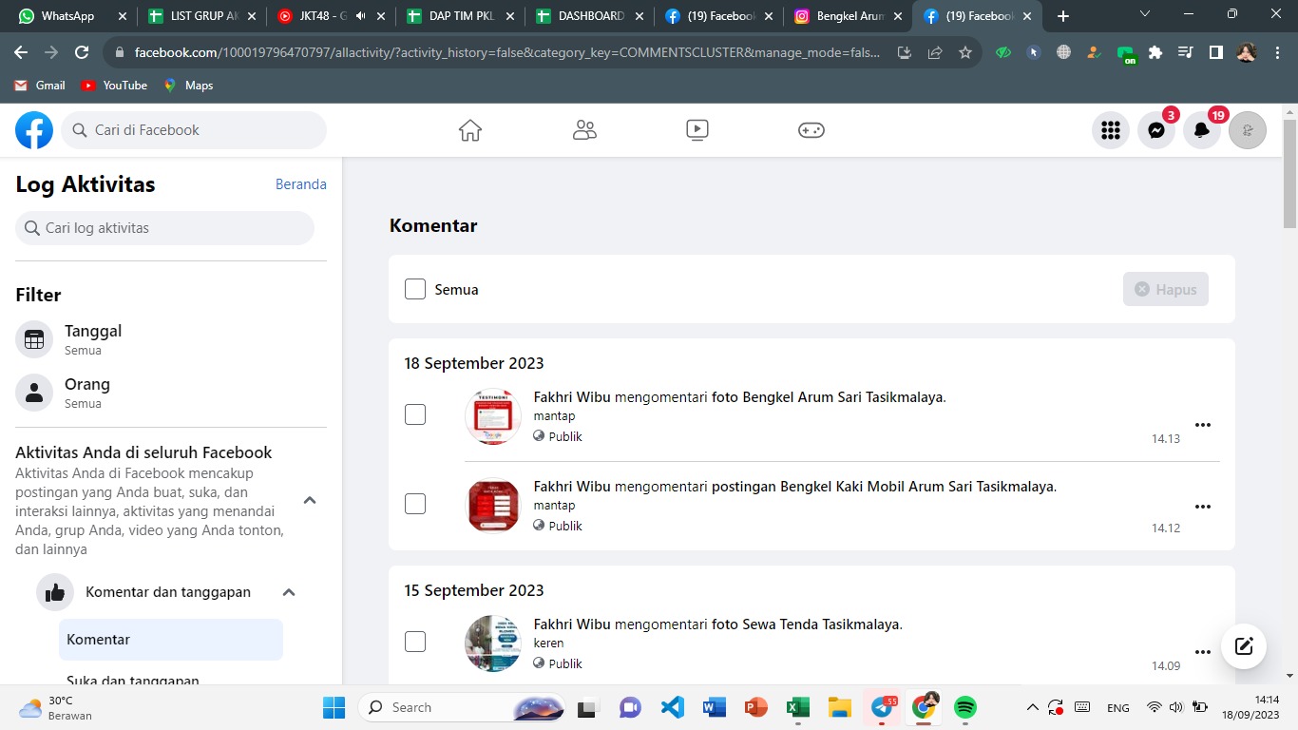Open Messenger chats icon

point(1156,130)
